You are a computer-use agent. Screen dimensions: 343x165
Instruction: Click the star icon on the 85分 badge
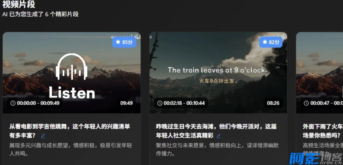[118, 42]
